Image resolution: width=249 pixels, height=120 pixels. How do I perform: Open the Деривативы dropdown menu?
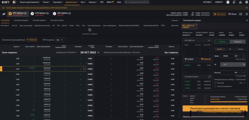click(x=72, y=2)
